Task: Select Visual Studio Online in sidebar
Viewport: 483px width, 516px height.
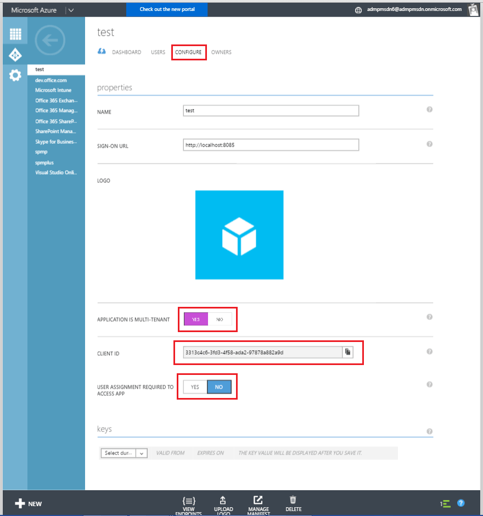Action: [x=57, y=172]
